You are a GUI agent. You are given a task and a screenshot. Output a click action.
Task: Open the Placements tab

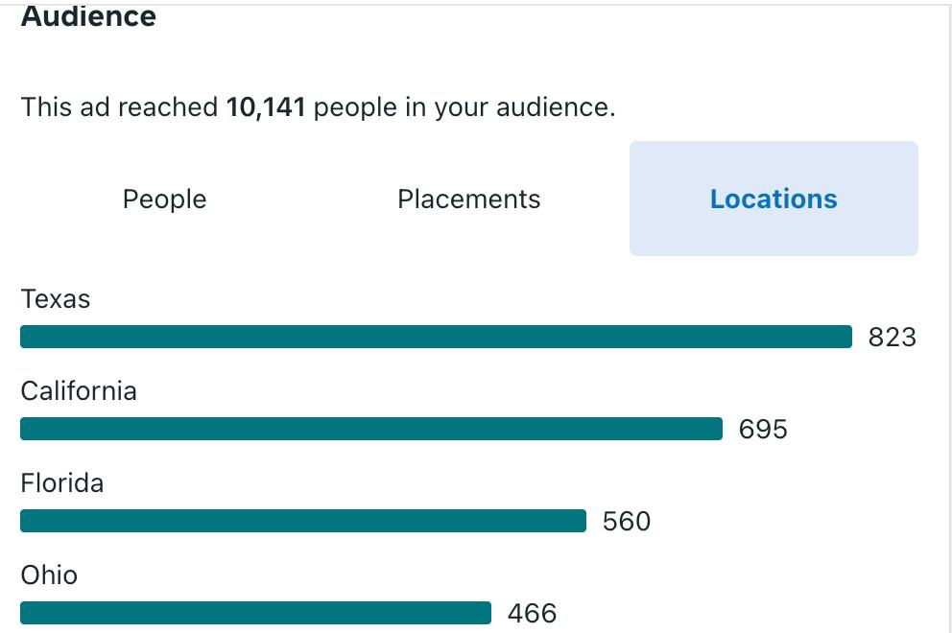coord(468,199)
